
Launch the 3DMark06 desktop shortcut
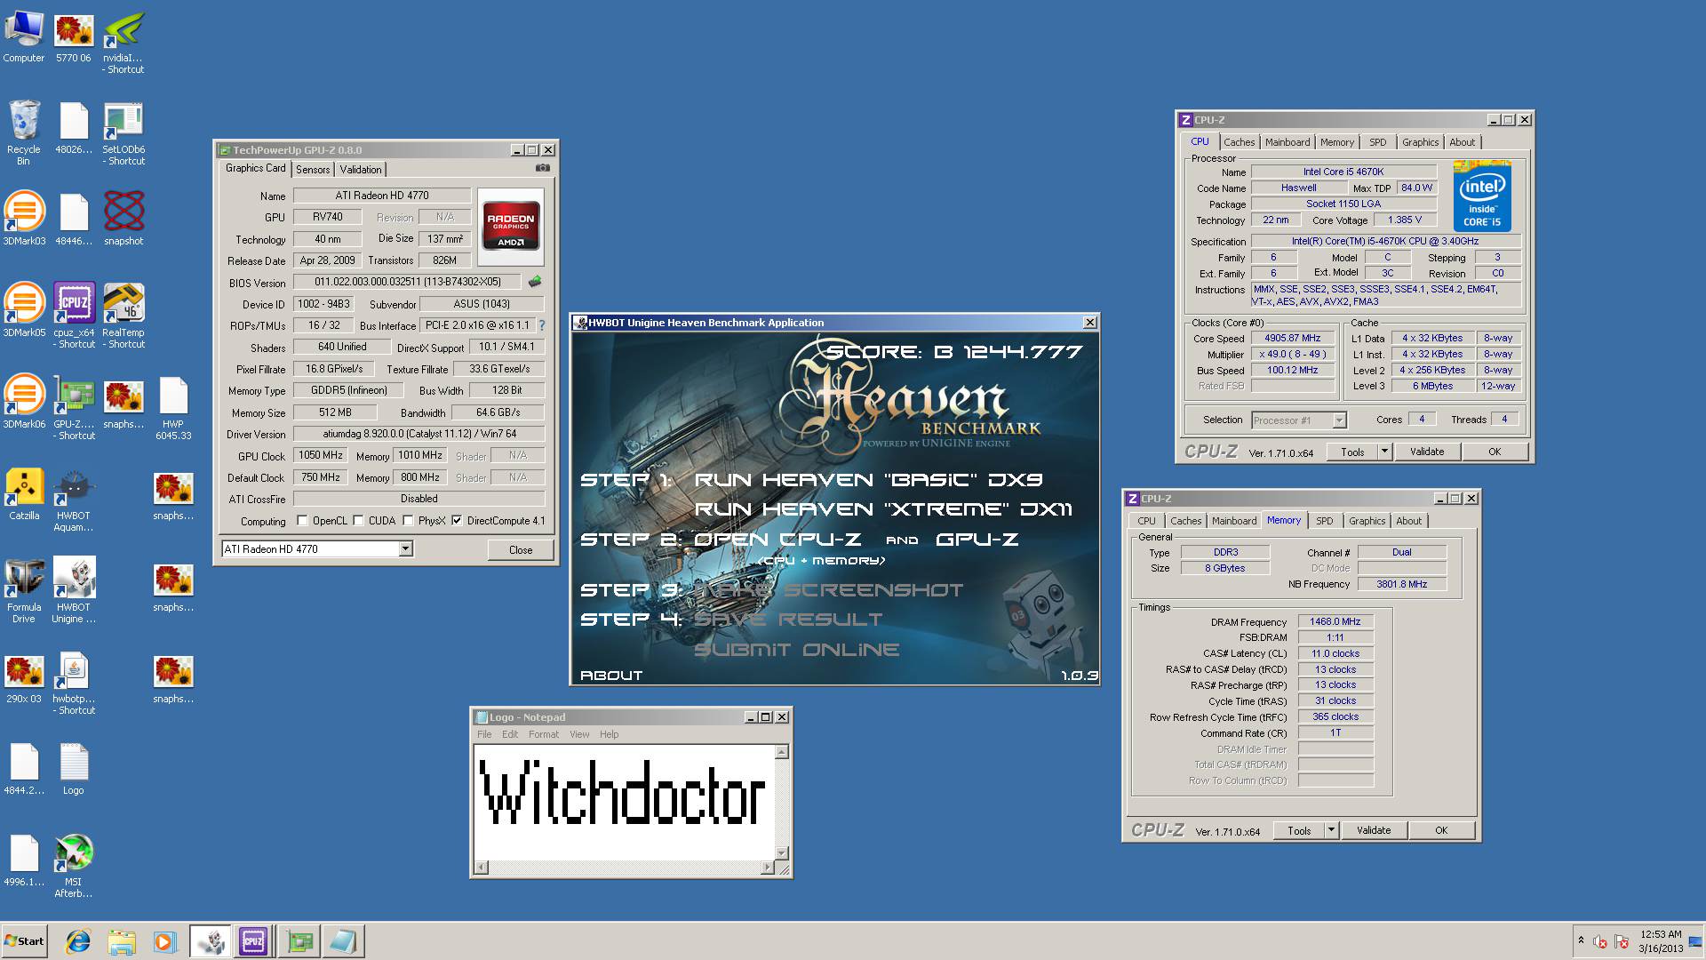click(x=24, y=402)
